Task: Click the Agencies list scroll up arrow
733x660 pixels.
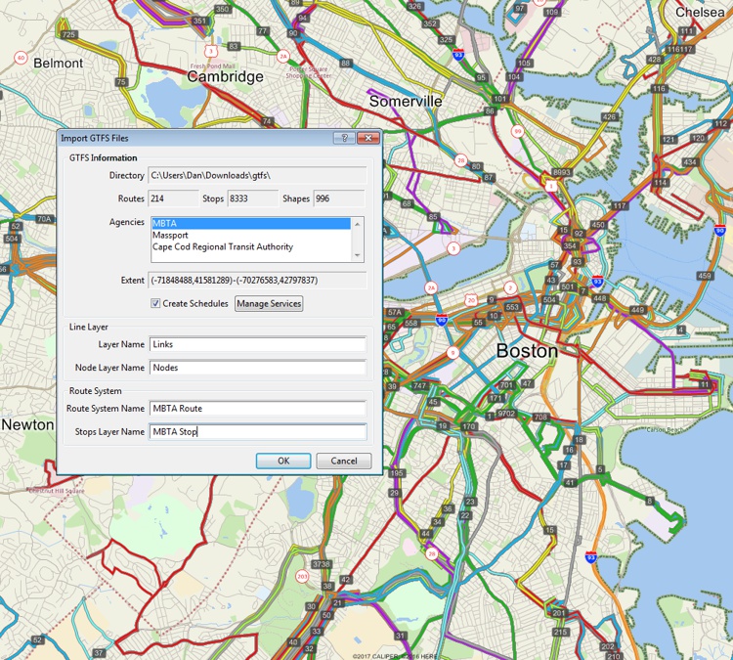Action: pyautogui.click(x=358, y=224)
